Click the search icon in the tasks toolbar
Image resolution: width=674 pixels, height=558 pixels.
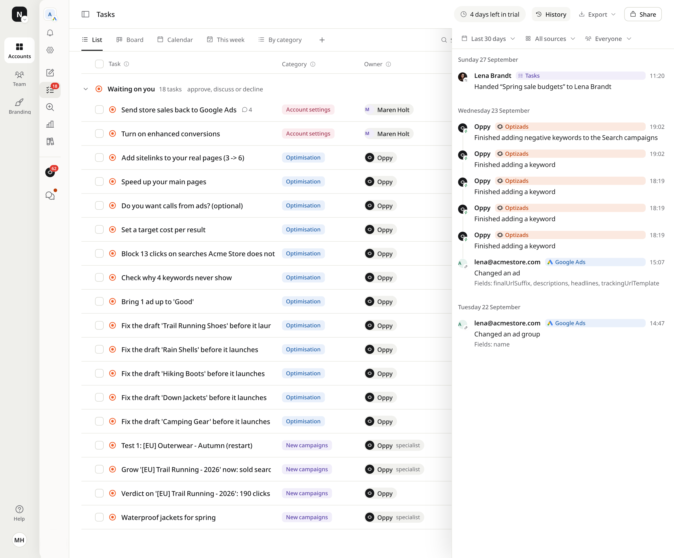444,40
